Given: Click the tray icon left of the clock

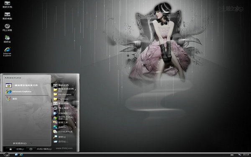Looking at the screenshot, I should (x=240, y=154).
